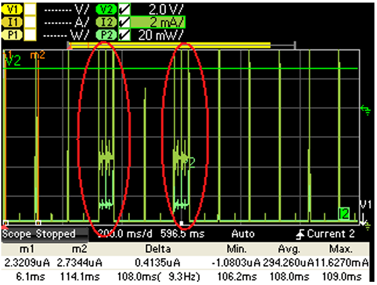Select the I2 current trace badge
The height and width of the screenshot is (285, 377).
(107, 22)
